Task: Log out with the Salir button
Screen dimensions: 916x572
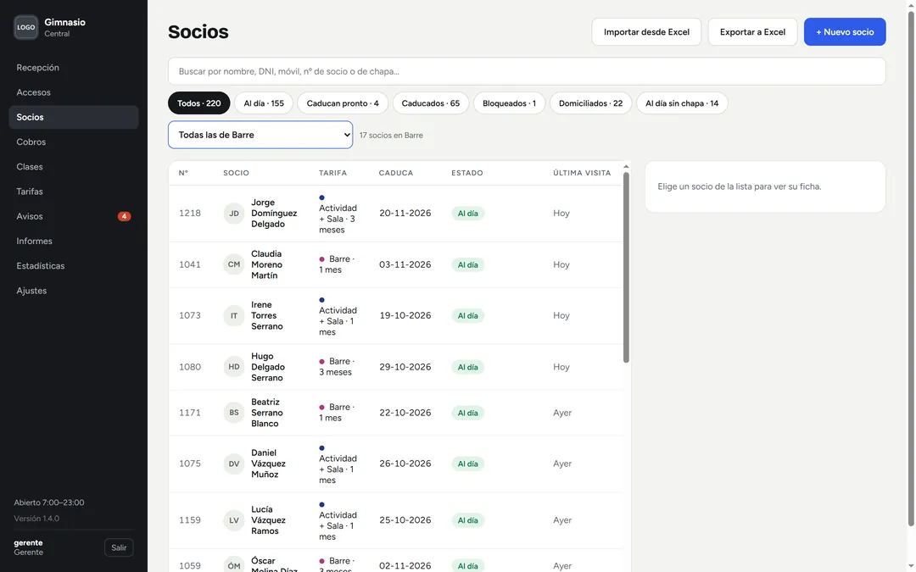Action: click(119, 547)
